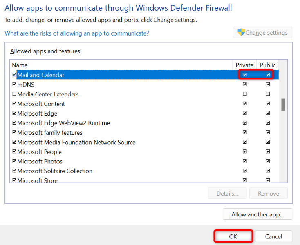Uncheck Microsoft Media Foundation Network Source name checkbox
This screenshot has width=300, height=245.
pos(14,142)
